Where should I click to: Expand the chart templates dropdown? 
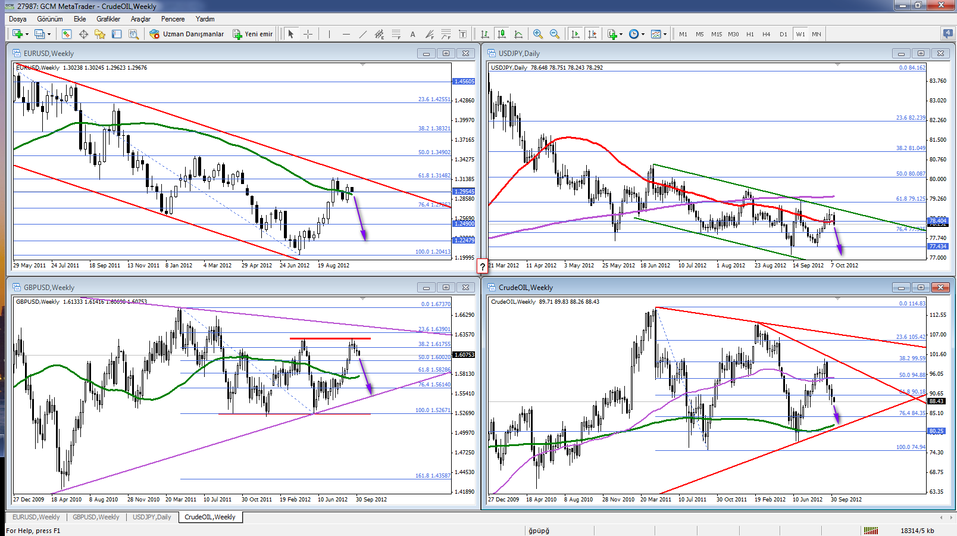pos(665,34)
